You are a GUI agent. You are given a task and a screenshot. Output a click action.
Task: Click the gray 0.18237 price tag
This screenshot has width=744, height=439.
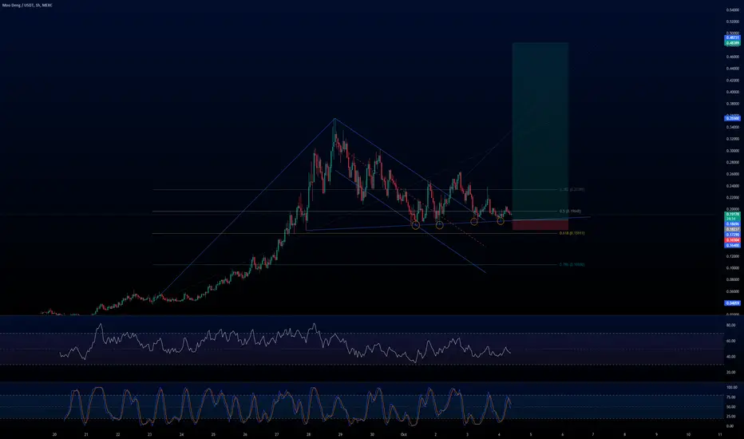click(x=732, y=229)
